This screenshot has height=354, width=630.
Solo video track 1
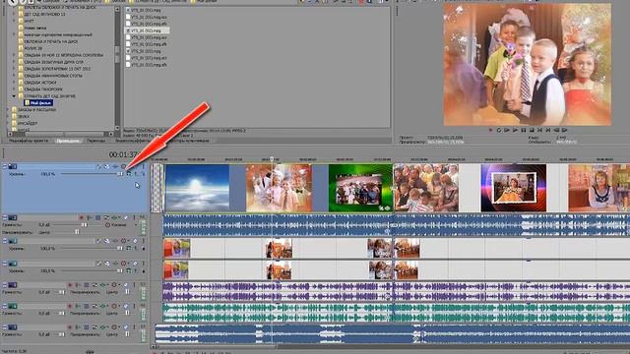[x=143, y=166]
